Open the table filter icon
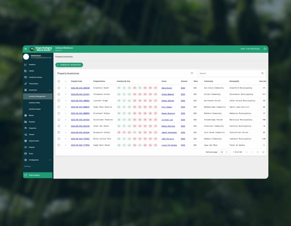The width and height of the screenshot is (291, 226). [192, 73]
